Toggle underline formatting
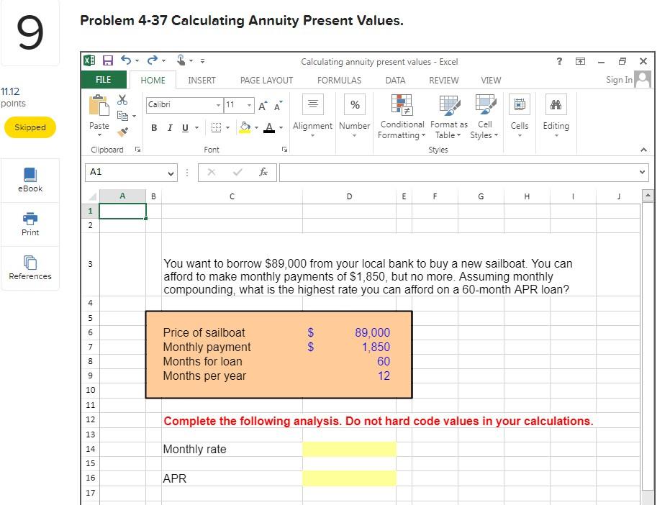Viewport: 670px width, 505px height. tap(185, 127)
